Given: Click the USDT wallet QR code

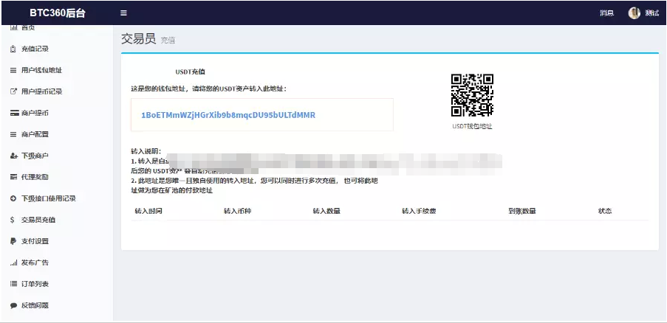Looking at the screenshot, I should (472, 95).
